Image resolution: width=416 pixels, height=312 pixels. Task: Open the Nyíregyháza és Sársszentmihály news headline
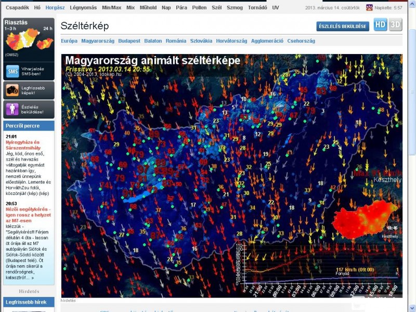23,145
